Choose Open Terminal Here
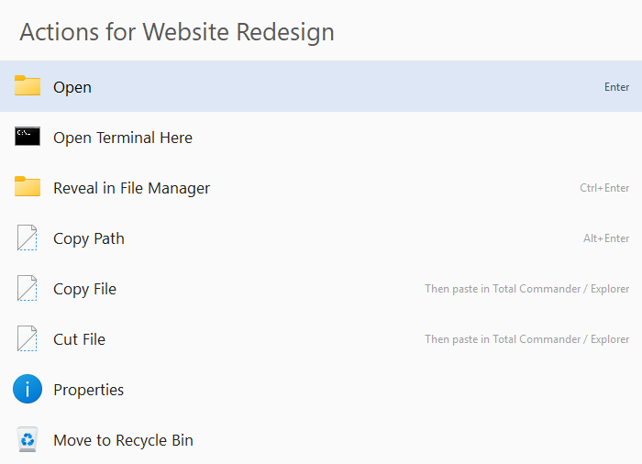 point(321,138)
